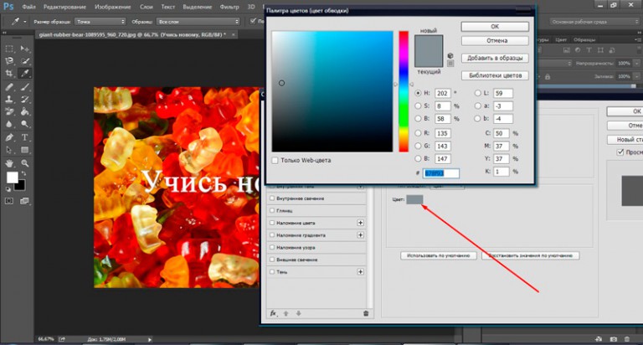Select the S saturation radio button
The image size is (643, 345).
(x=418, y=106)
